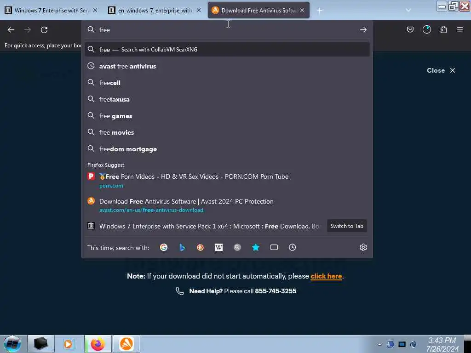Open search settings gear icon
Screen dimensions: 471x353
pos(363,247)
